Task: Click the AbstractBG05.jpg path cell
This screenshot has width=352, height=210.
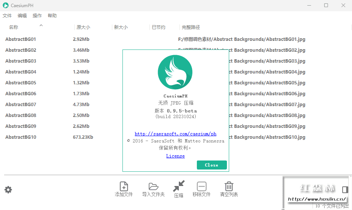Action: (267, 83)
